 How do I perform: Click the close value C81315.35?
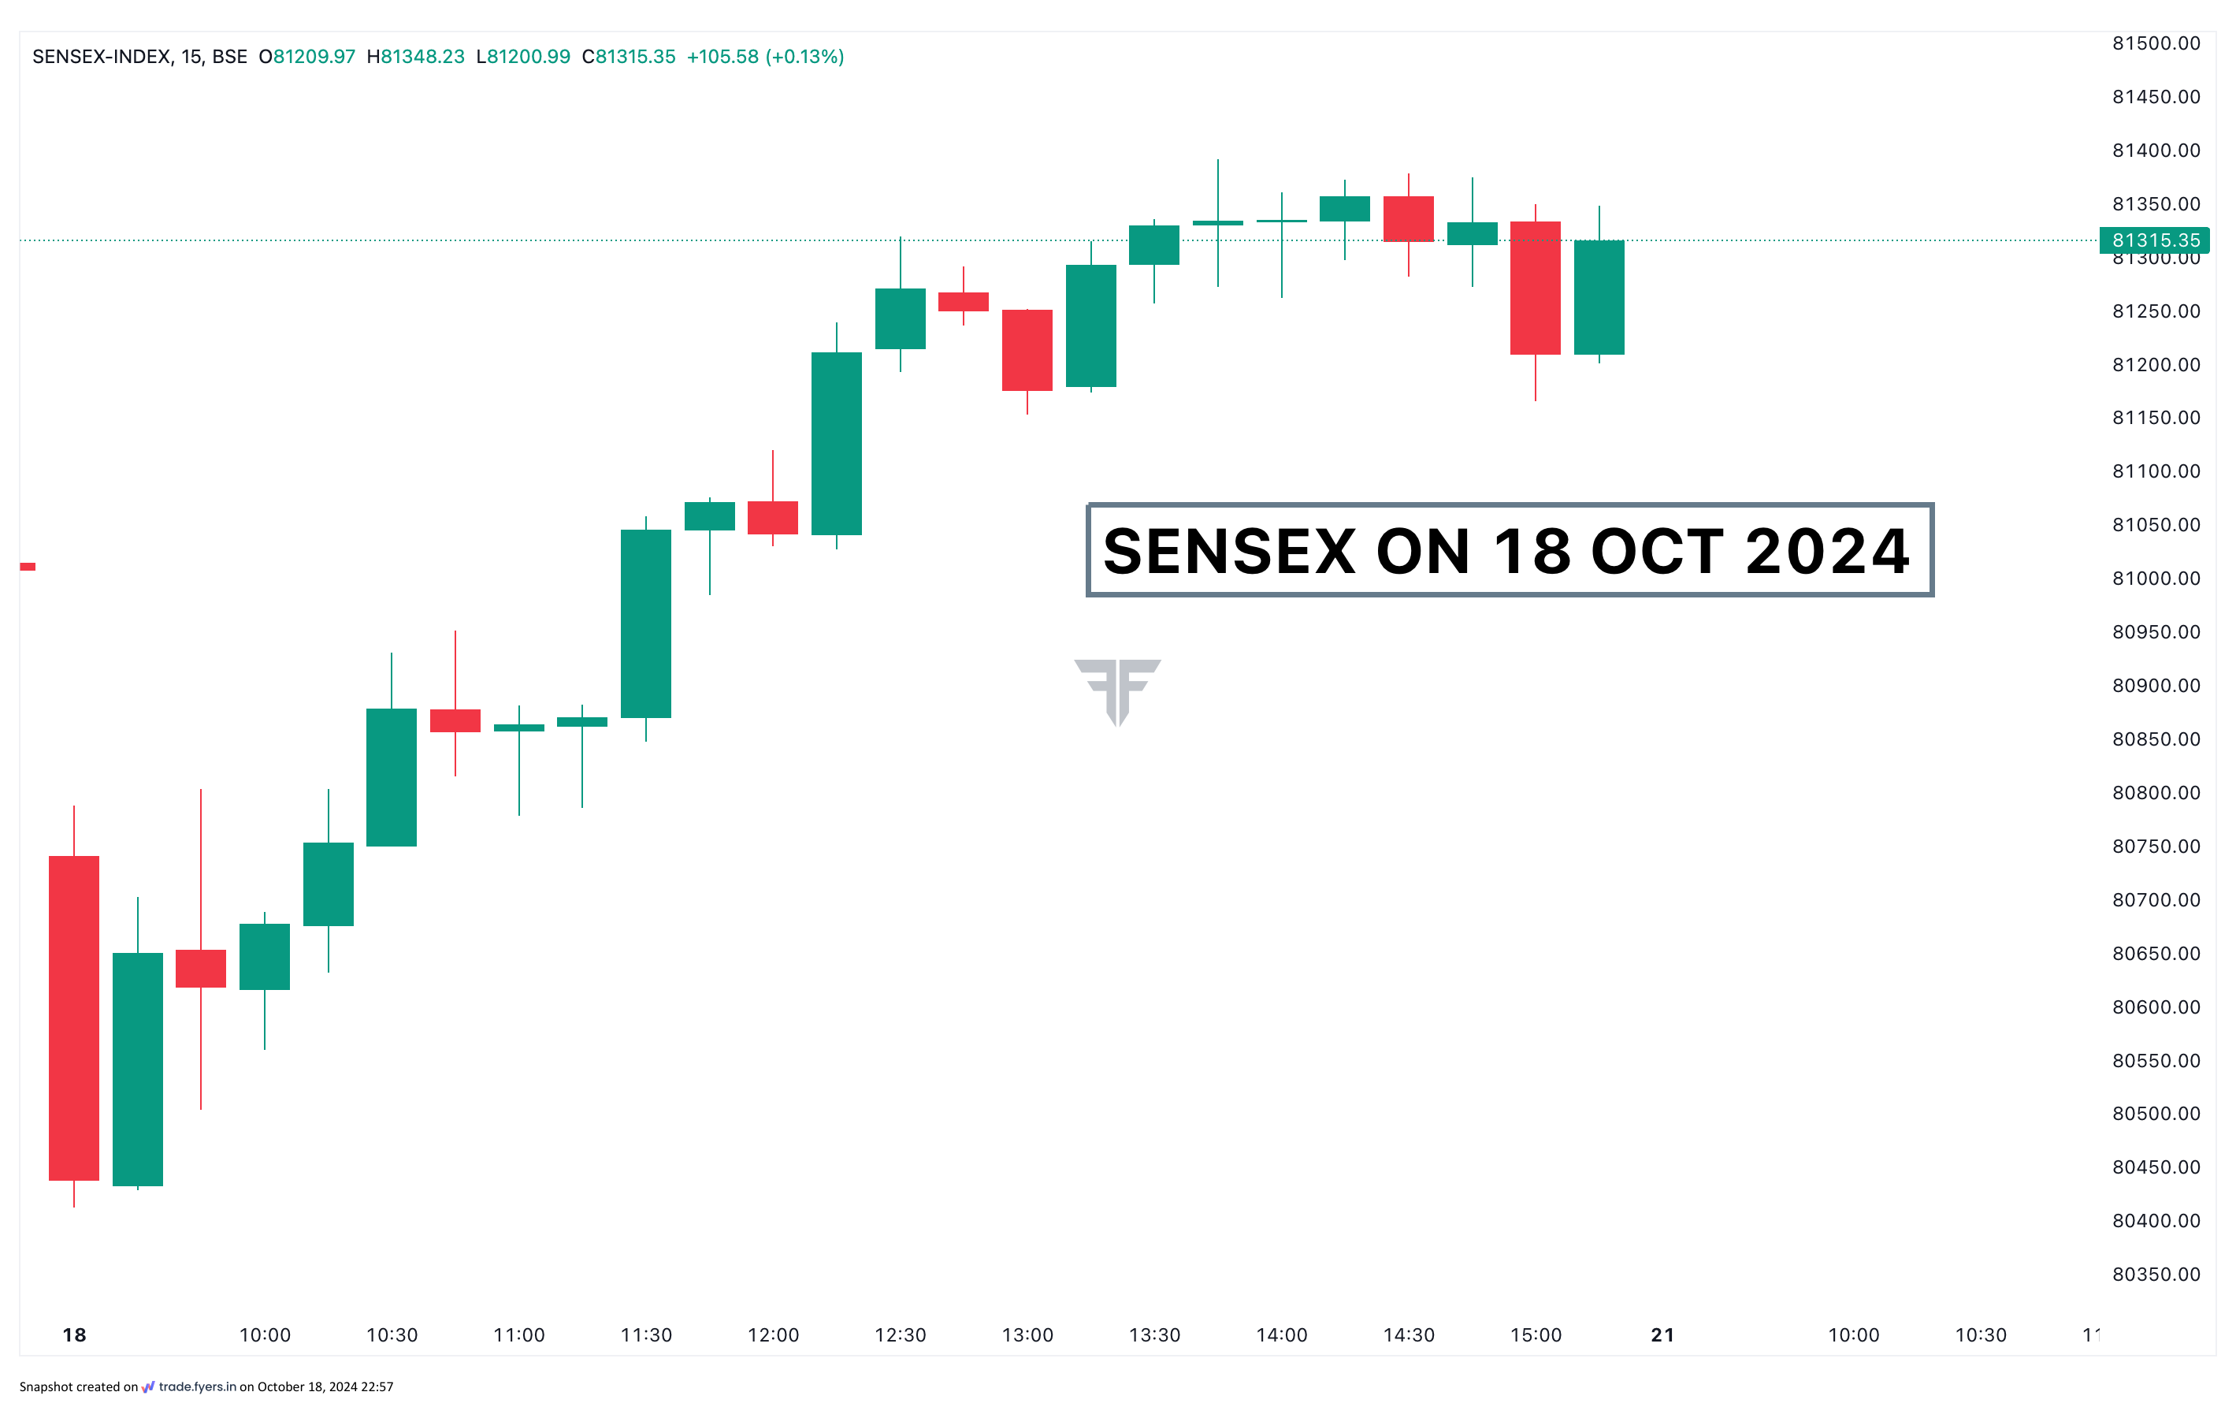tap(629, 57)
